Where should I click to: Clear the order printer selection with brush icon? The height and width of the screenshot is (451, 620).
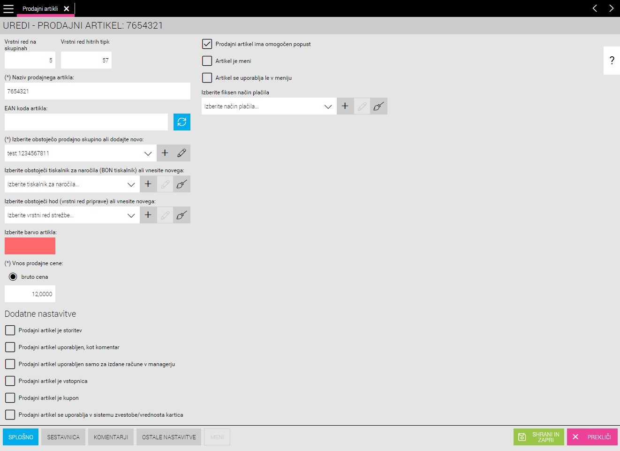coord(182,184)
